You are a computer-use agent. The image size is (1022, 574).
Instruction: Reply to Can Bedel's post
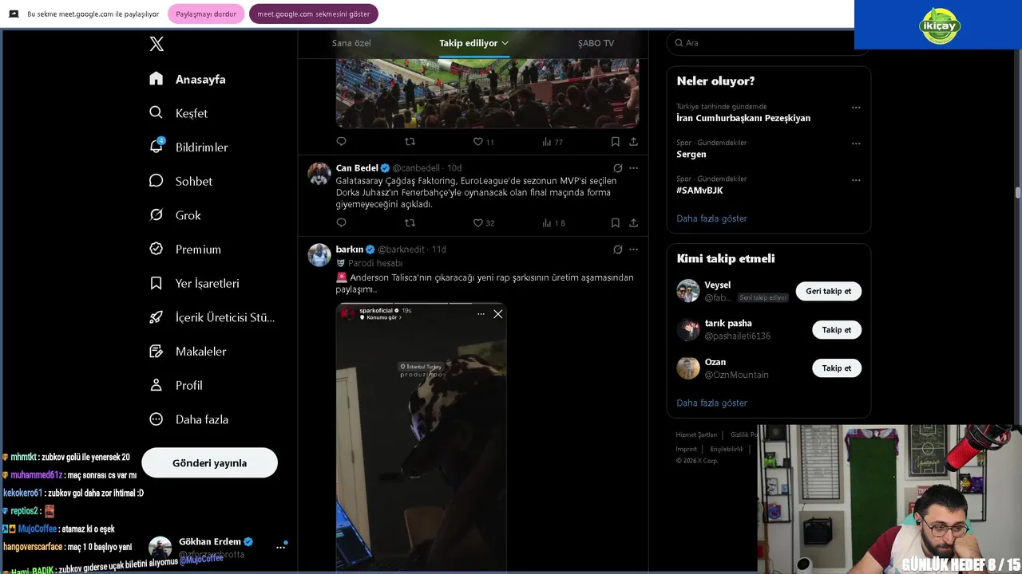[341, 223]
